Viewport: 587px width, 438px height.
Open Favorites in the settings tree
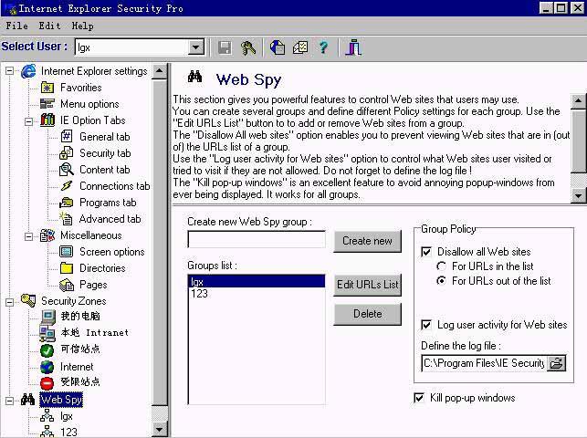coord(80,88)
